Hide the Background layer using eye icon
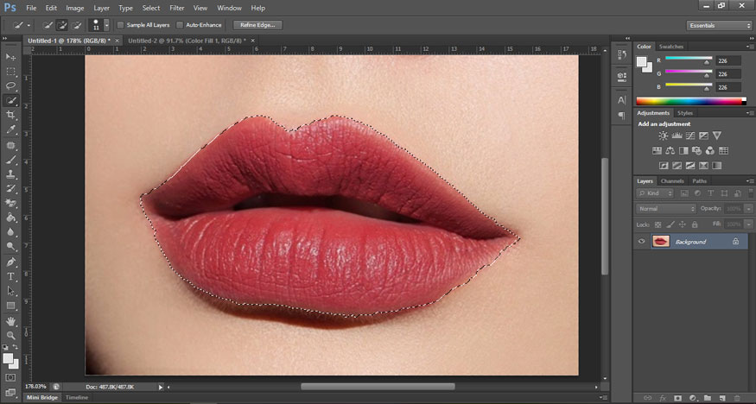The height and width of the screenshot is (404, 756). (641, 242)
